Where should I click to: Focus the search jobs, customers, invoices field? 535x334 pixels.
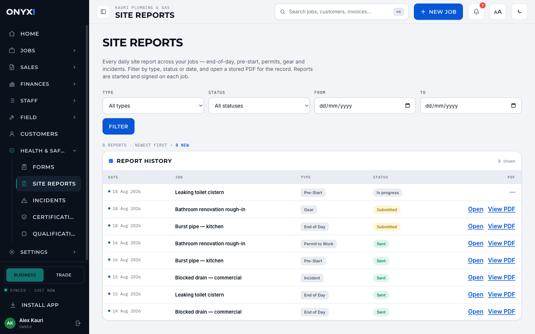coord(341,12)
